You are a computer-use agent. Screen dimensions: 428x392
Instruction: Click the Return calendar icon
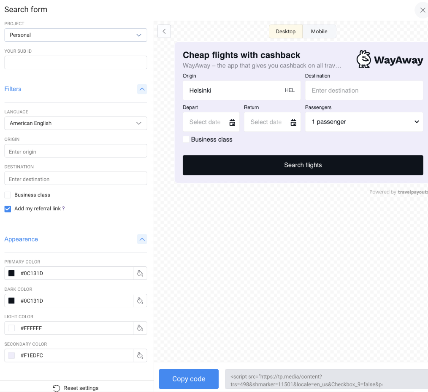293,122
